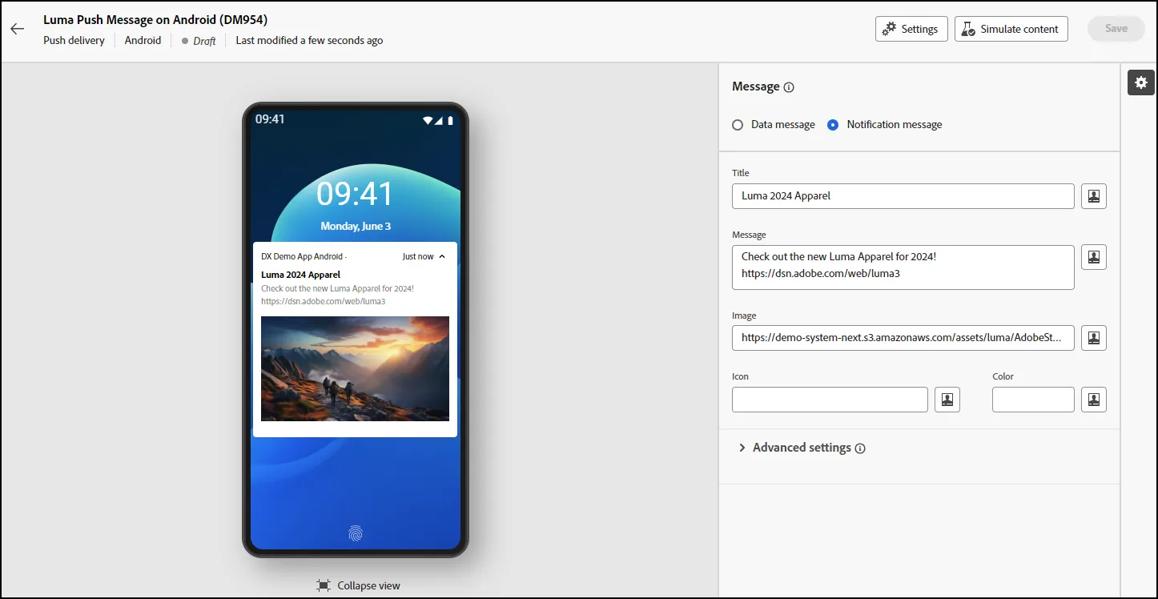Viewport: 1158px width, 599px height.
Task: Click the DX Demo App Android label
Action: tap(302, 257)
